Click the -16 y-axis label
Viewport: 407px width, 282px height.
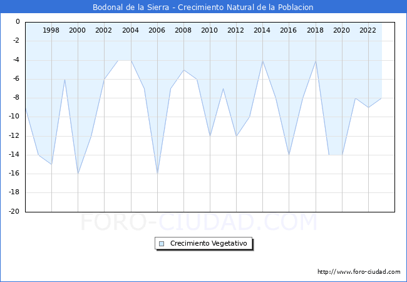(x=14, y=173)
